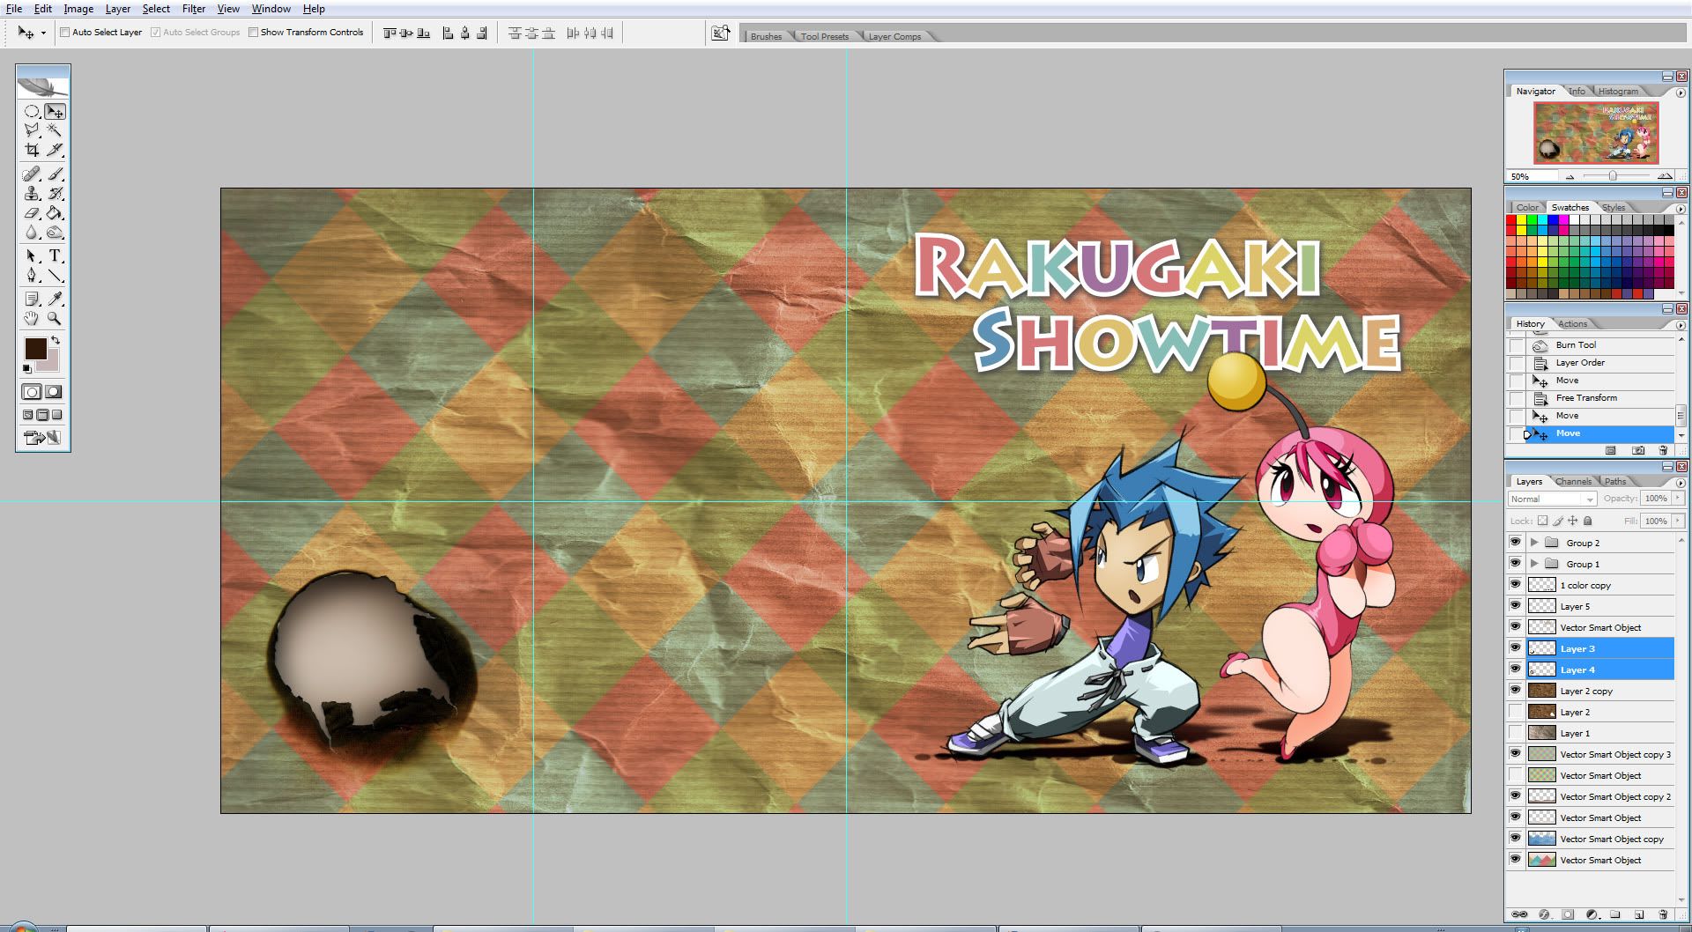Screen dimensions: 1692x932
Task: Hide Layer 5 visibility eye
Action: [1516, 606]
